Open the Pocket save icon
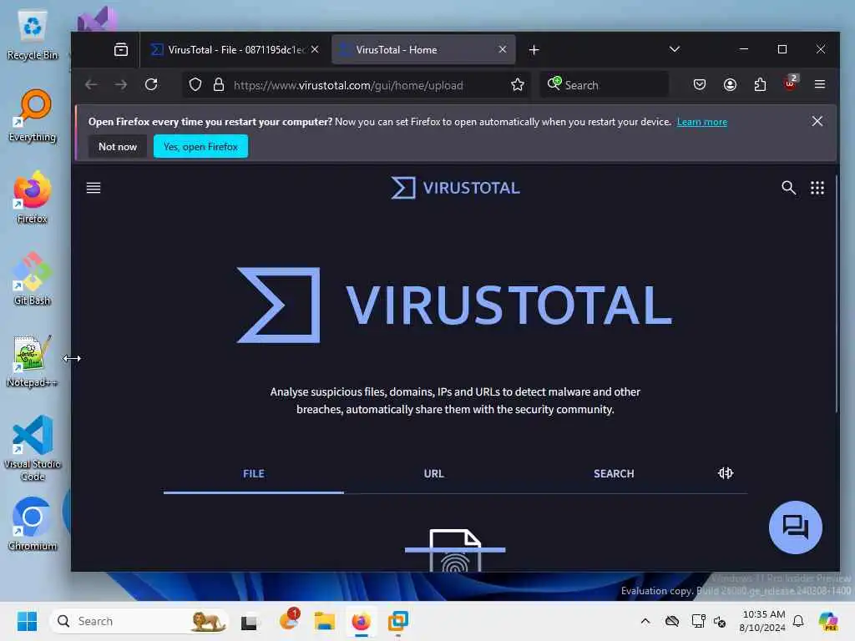855x641 pixels. 700,84
